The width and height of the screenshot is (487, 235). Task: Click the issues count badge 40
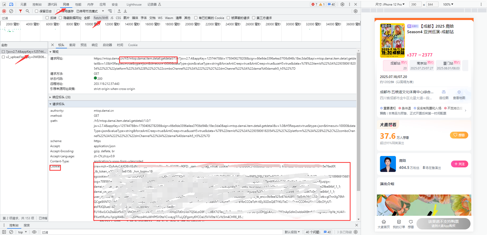click(331, 4)
